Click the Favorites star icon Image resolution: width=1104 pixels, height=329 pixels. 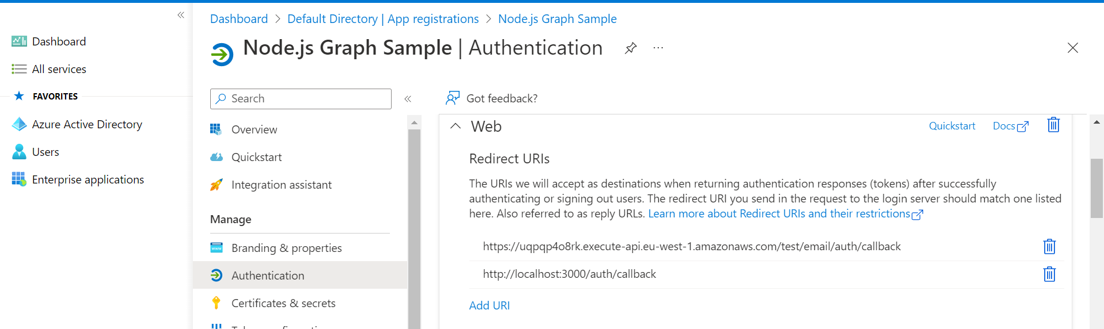[x=19, y=95]
